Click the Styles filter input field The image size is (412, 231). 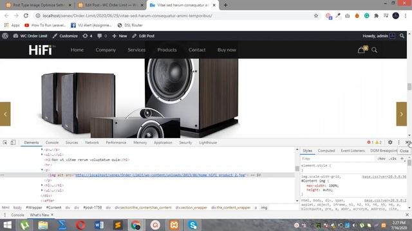tap(337, 158)
